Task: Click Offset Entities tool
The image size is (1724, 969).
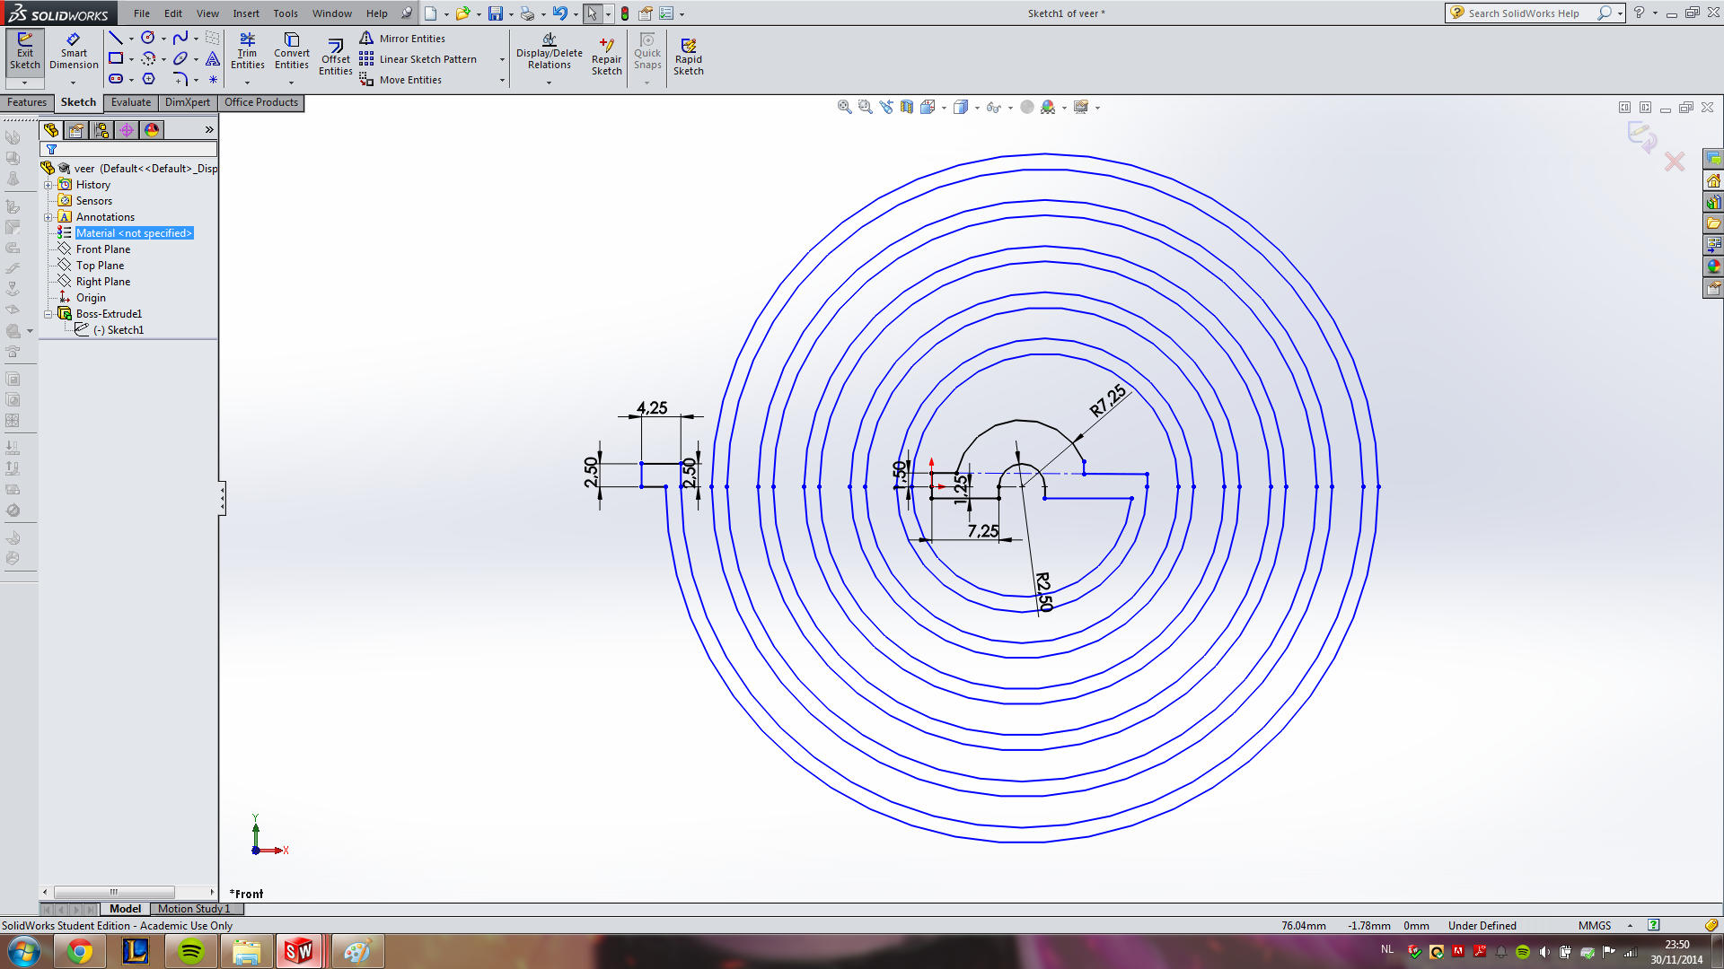Action: click(336, 57)
